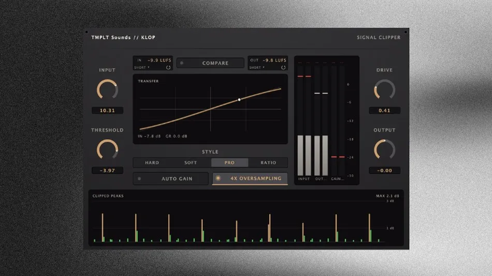Click the white output meter threshold marker
The height and width of the screenshot is (276, 492).
click(321, 93)
